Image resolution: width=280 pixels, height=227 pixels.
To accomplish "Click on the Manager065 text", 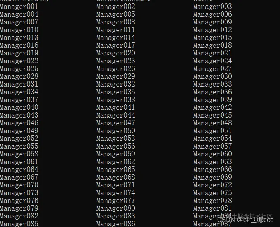I will [x=115, y=170].
